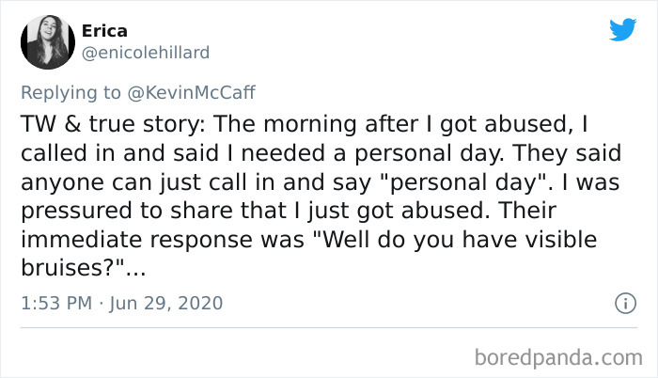The image size is (658, 378).
Task: Click the divider line below the timestamp
Action: 329,327
